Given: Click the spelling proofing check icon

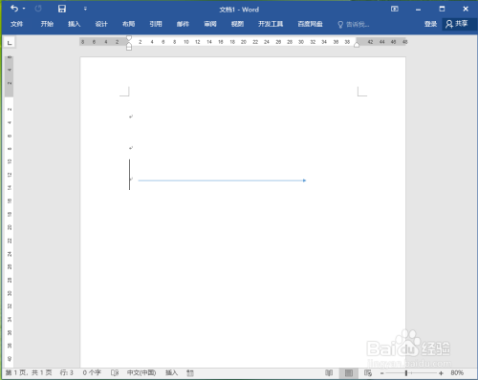Looking at the screenshot, I should [115, 372].
